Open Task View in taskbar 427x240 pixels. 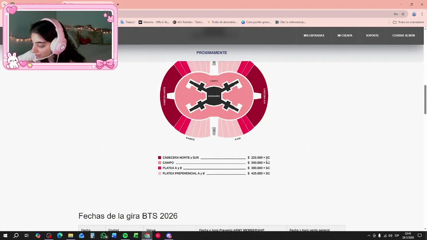(27, 236)
